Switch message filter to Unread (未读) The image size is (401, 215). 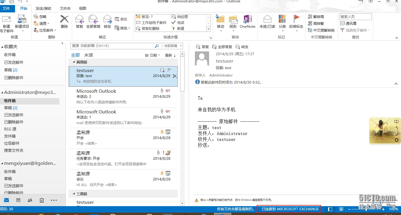89,55
